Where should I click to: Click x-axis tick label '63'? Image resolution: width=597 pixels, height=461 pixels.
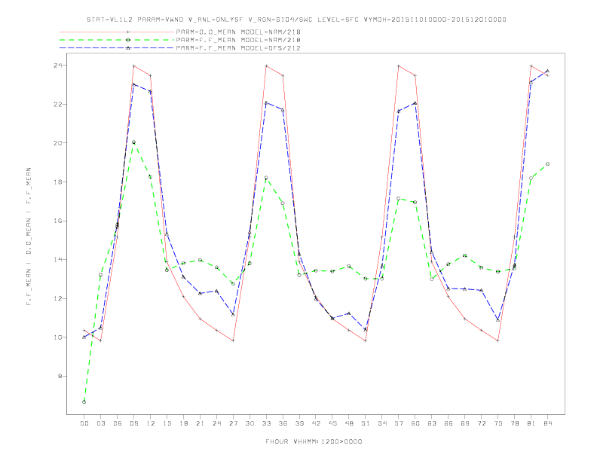click(432, 423)
